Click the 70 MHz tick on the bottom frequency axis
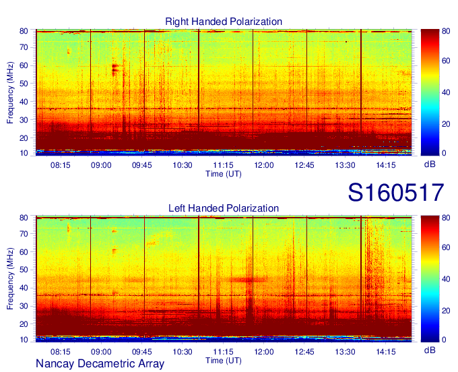 24,234
